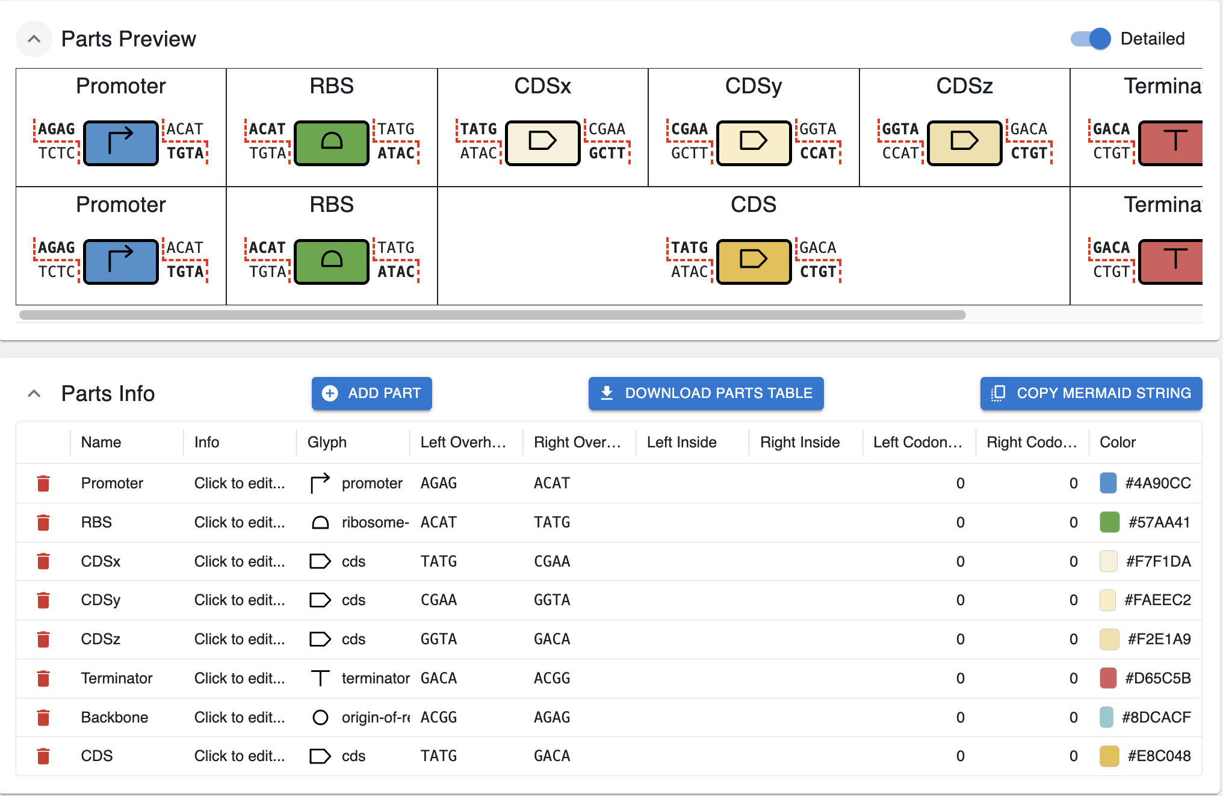Disable Detailed mode in Parts Preview
The height and width of the screenshot is (796, 1223).
1089,38
